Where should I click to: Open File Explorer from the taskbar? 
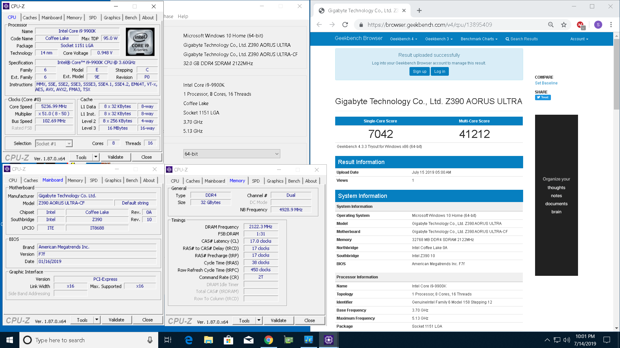click(x=209, y=340)
